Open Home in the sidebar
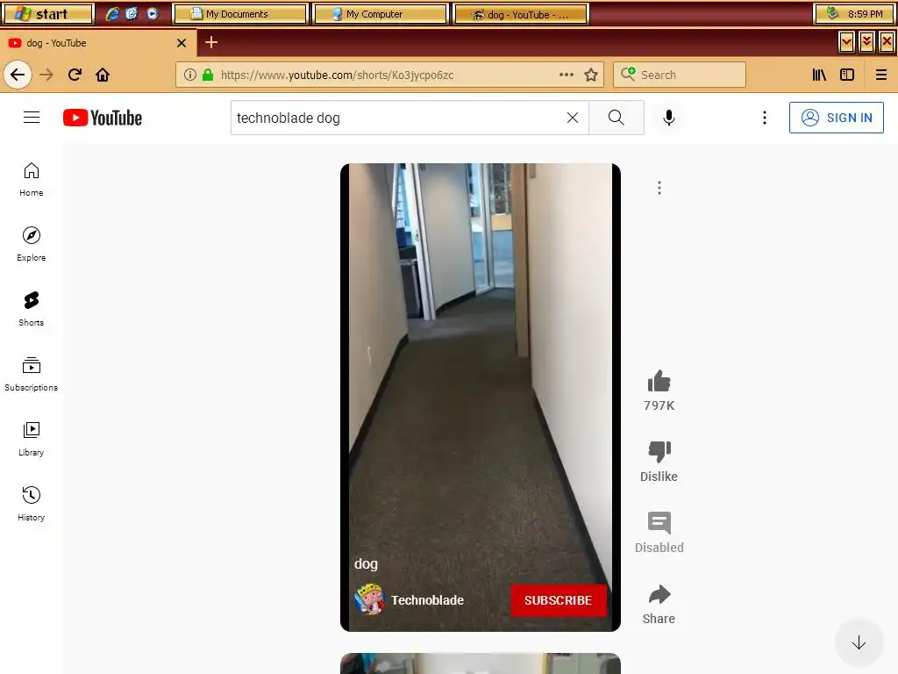This screenshot has height=674, width=898. [x=32, y=179]
